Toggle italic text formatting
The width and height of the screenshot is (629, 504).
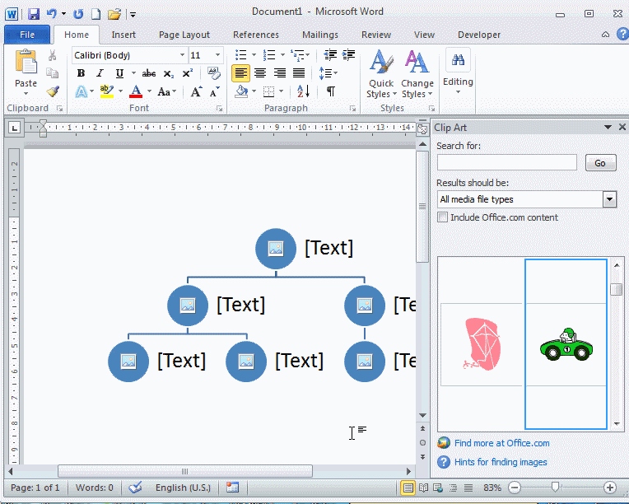click(100, 73)
